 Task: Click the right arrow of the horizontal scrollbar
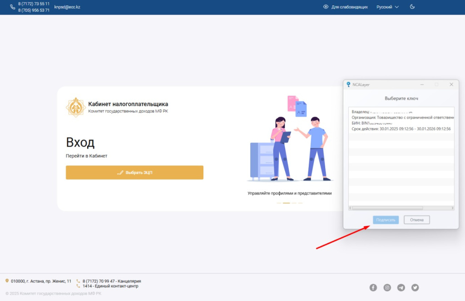click(452, 208)
